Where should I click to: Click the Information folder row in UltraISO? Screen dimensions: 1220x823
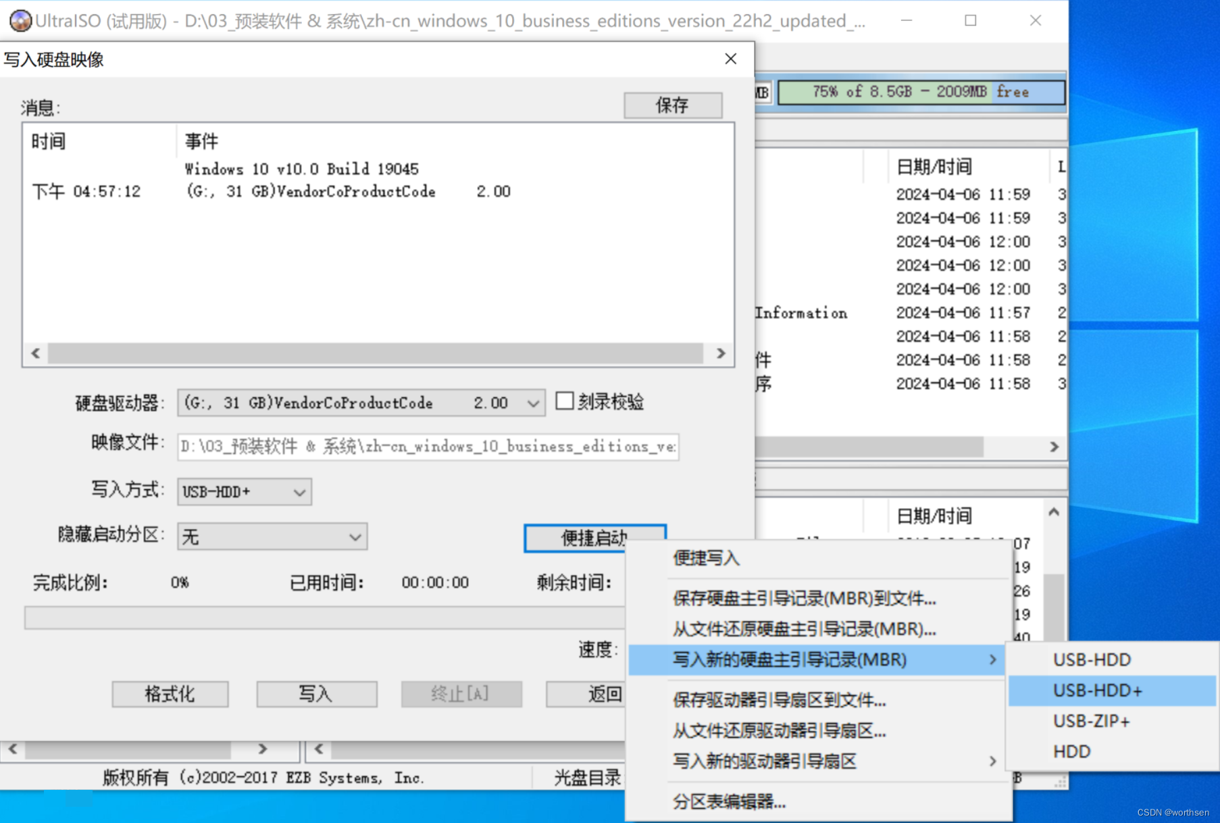tap(801, 313)
